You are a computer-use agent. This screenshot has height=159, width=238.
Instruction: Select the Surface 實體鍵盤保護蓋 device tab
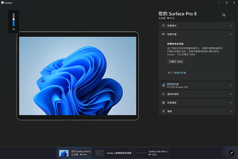[113, 153]
